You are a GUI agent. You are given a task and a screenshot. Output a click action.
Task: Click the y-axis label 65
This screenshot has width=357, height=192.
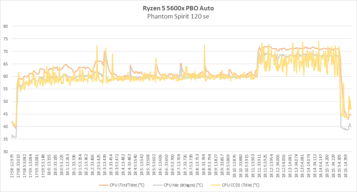5,64
